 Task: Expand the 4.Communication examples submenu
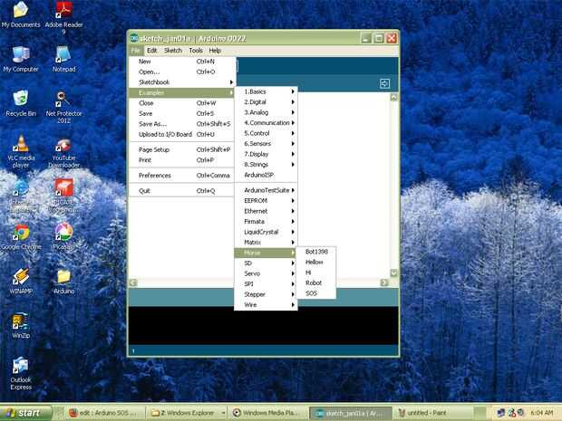coord(266,123)
